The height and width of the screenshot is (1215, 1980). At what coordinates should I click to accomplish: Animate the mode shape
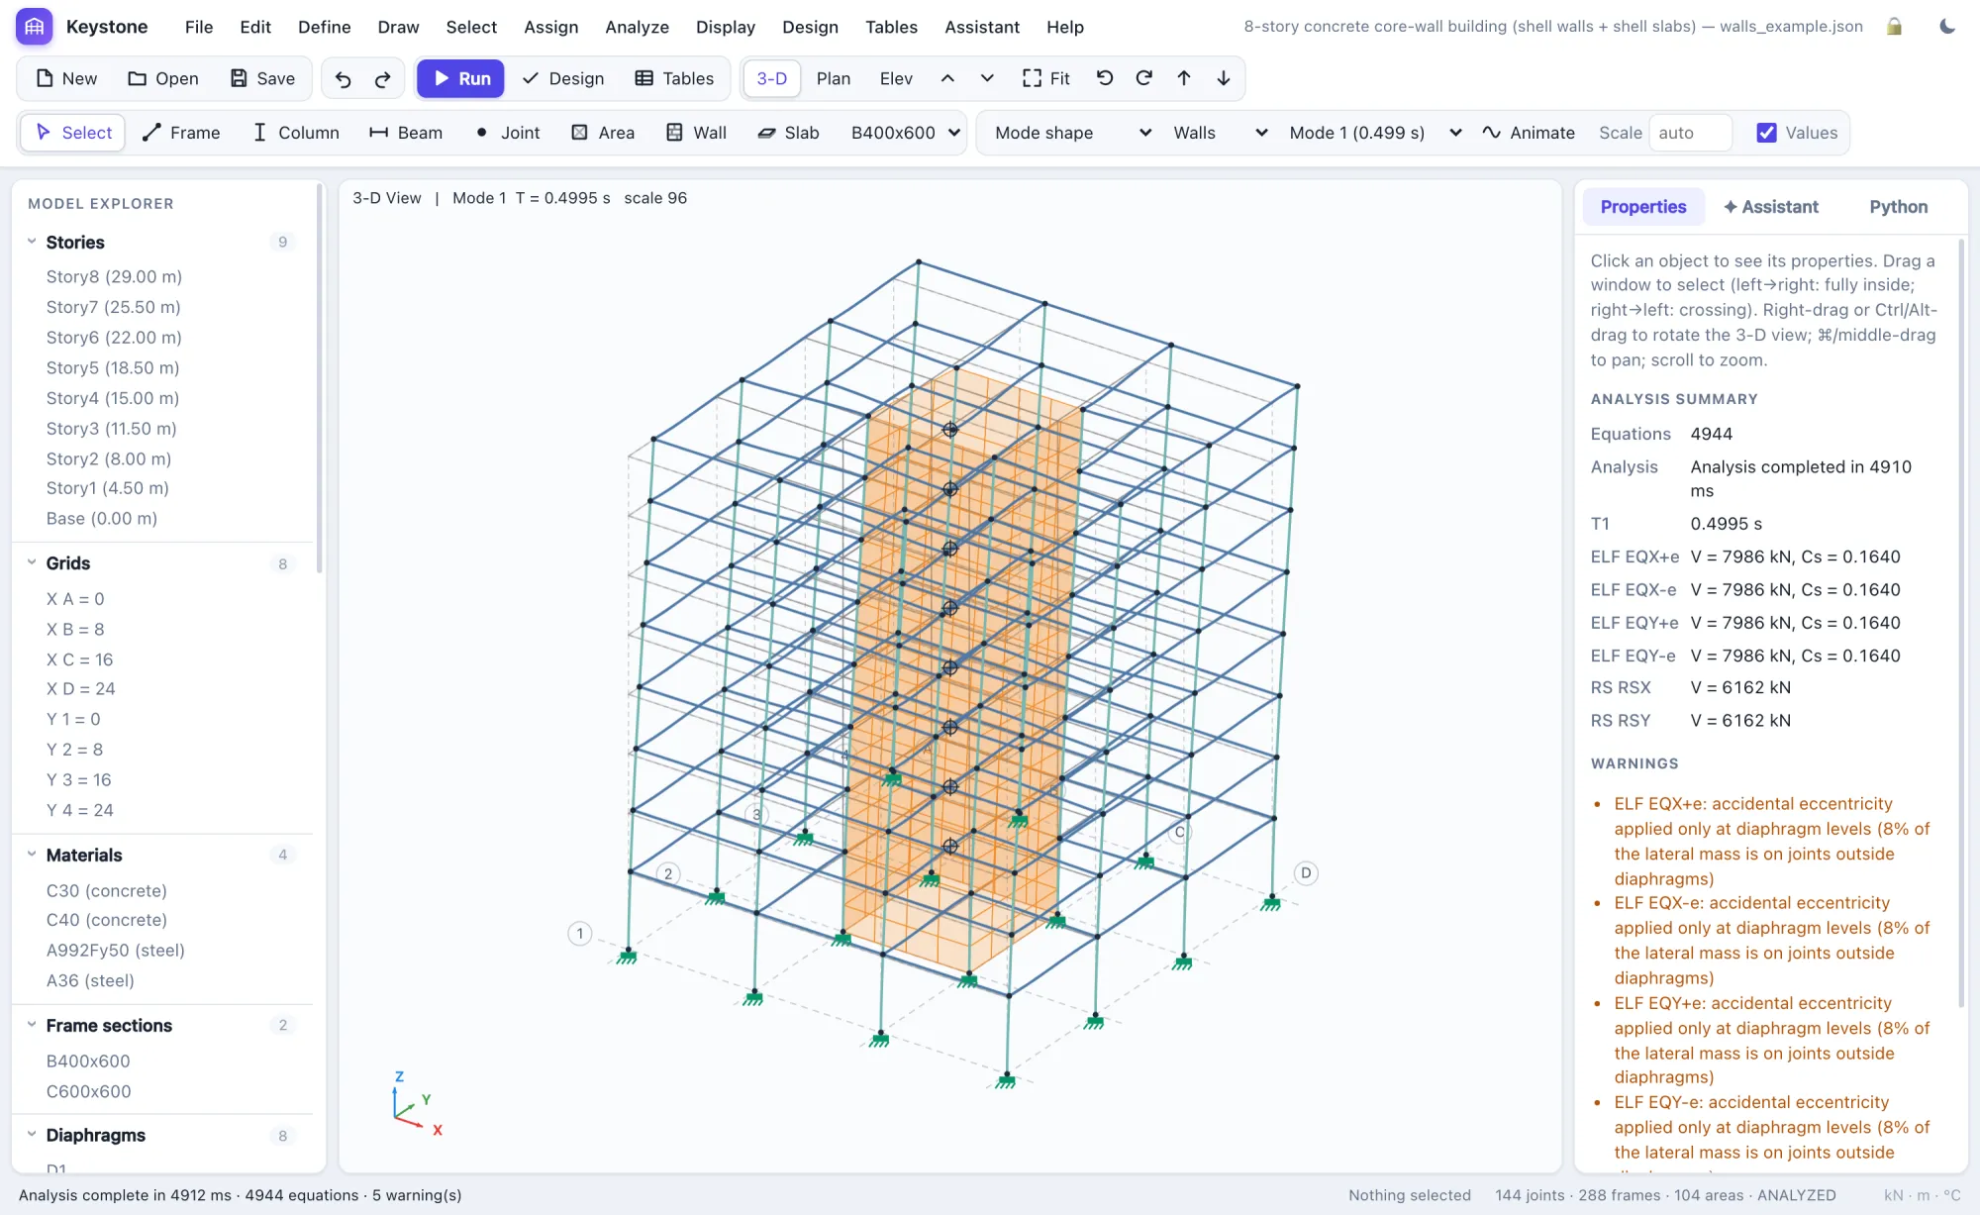(1529, 133)
